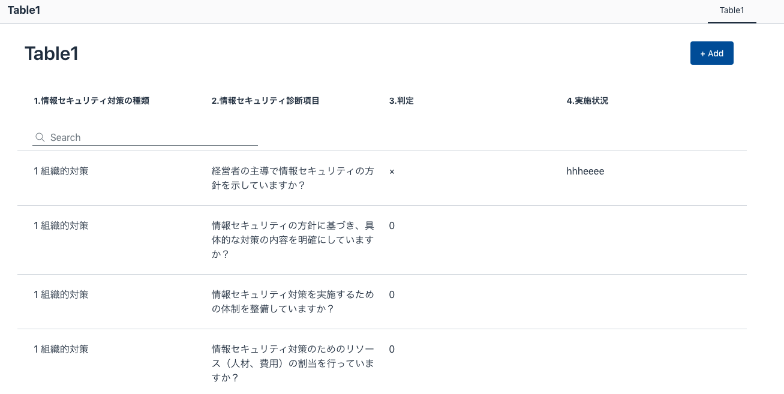Click the Table1 app title in header
The width and height of the screenshot is (784, 394).
24,10
